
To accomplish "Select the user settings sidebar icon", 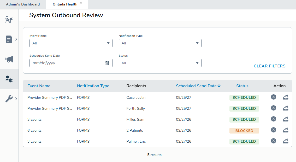I will click(x=9, y=79).
